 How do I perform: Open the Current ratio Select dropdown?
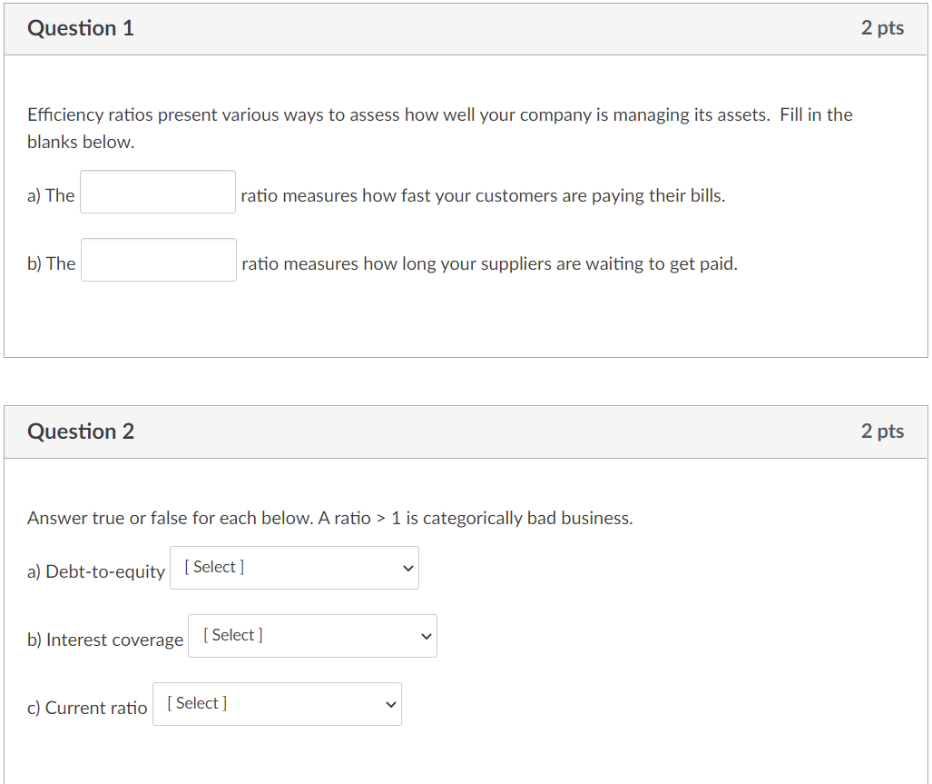[277, 704]
